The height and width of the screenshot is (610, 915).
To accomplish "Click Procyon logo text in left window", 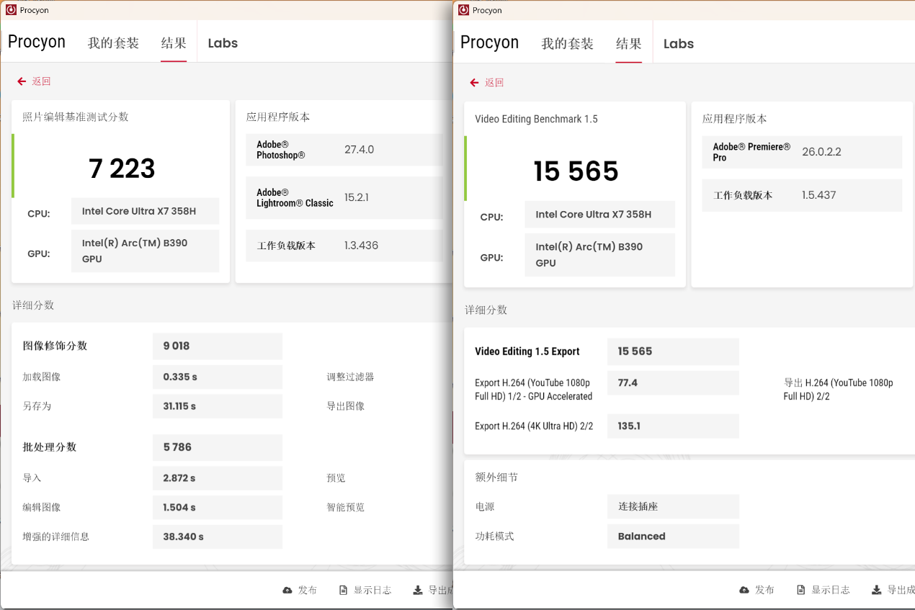I will (x=37, y=42).
